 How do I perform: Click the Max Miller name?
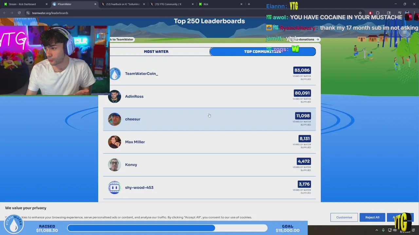point(135,142)
